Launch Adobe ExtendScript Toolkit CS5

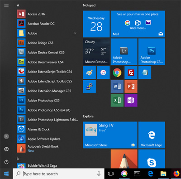[48, 81]
